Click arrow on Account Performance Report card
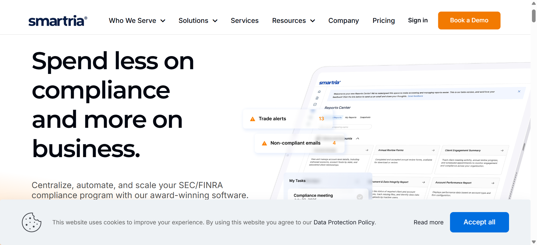Image resolution: width=537 pixels, height=245 pixels. pos(493,183)
